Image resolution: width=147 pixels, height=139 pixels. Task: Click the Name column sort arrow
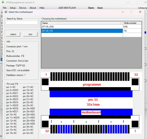tap(120, 23)
